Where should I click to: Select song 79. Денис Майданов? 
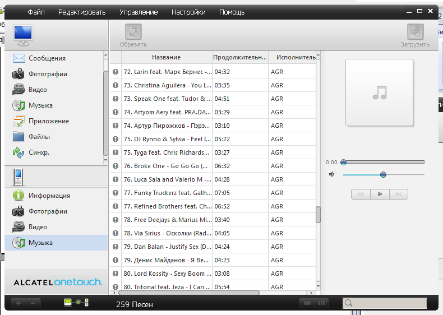tap(213, 260)
